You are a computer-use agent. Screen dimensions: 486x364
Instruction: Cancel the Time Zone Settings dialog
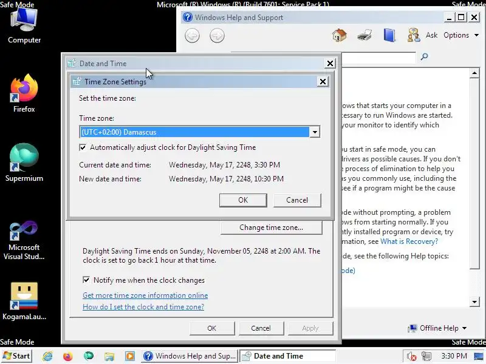click(x=297, y=200)
